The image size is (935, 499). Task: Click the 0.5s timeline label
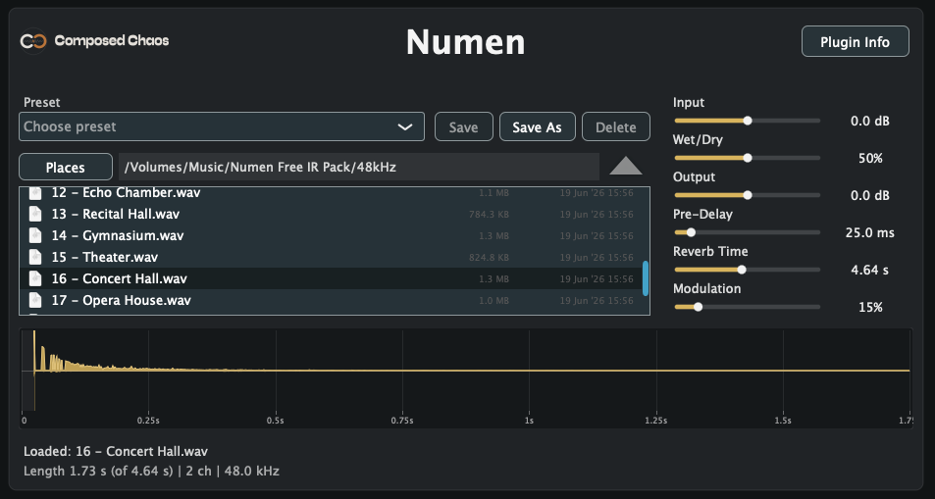[x=275, y=421]
